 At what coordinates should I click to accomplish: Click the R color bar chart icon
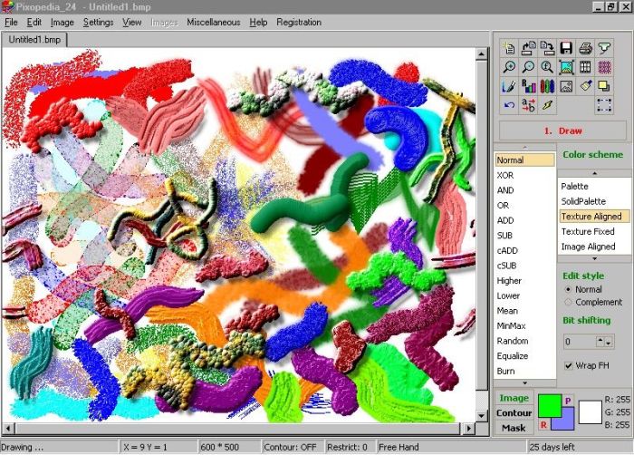coord(528,86)
